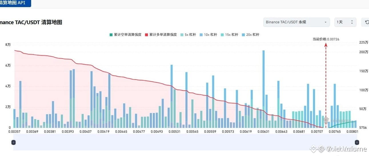The image size is (369, 156).
Task: Toggle the 5x 杠杆 legend series
Action: pyautogui.click(x=188, y=35)
